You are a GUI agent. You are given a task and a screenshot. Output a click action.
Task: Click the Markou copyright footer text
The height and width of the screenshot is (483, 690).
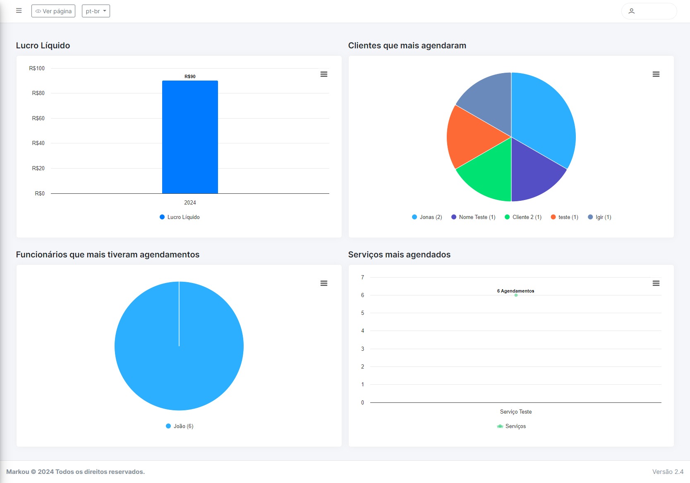[x=75, y=472]
